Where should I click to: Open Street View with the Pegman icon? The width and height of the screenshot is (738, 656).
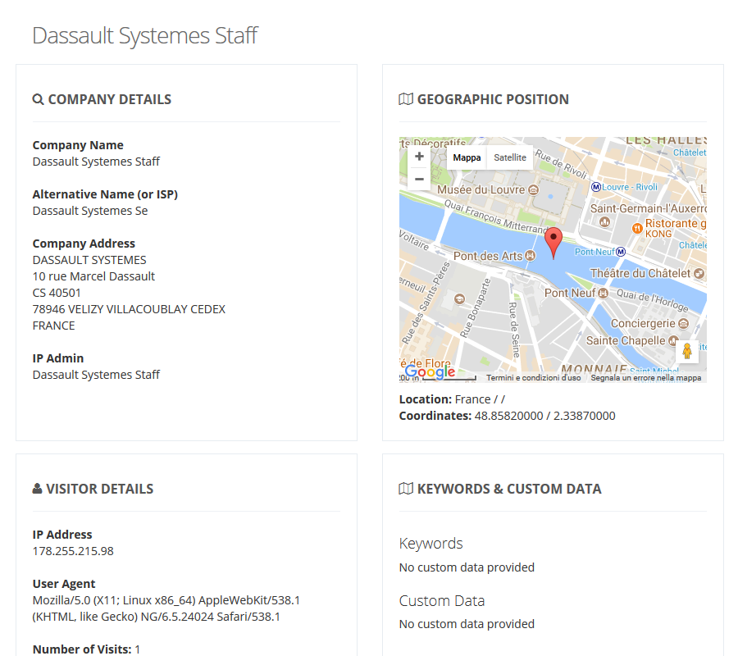686,351
